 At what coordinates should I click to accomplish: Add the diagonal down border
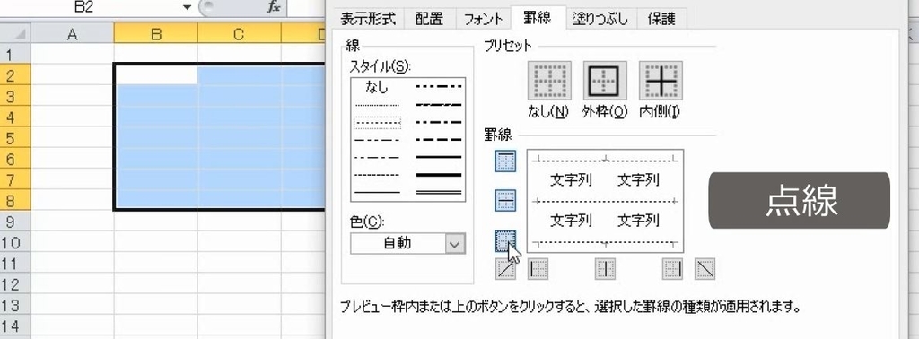pos(705,269)
